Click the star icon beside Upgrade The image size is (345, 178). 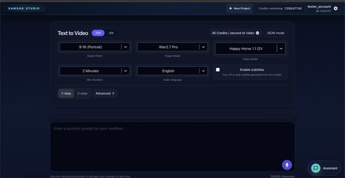pos(318,11)
